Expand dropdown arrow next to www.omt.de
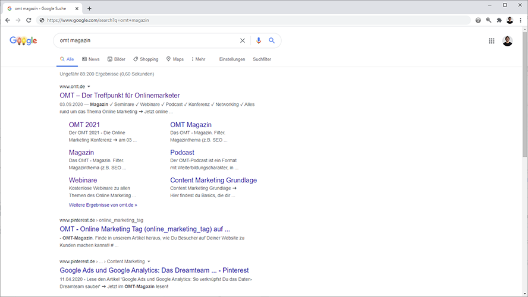 click(89, 87)
